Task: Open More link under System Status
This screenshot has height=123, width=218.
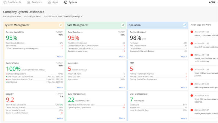Action: pyautogui.click(x=60, y=88)
